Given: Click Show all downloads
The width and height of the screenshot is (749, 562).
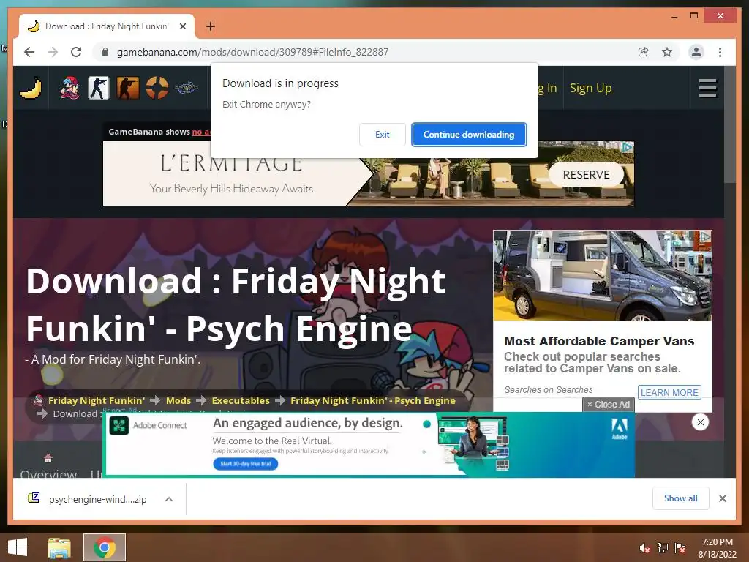Looking at the screenshot, I should pos(681,498).
